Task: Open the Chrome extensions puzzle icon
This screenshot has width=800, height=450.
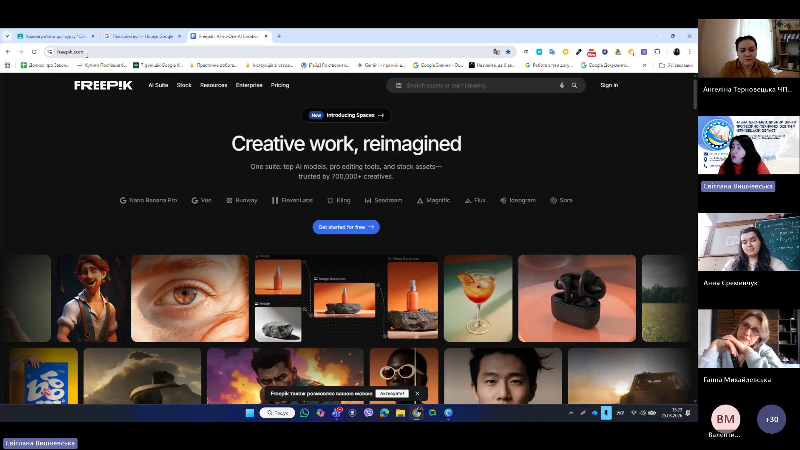Action: [x=657, y=52]
